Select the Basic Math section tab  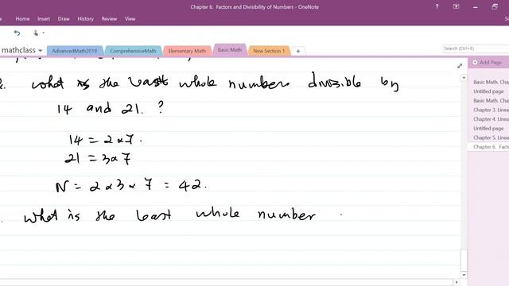pos(230,50)
